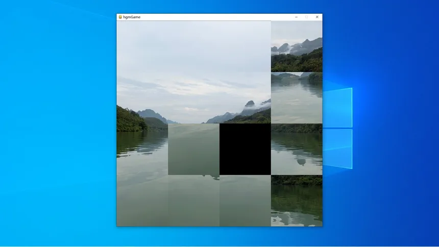This screenshot has height=247, width=439.
Task: Click the hgmGame title bar text
Action: coord(132,17)
